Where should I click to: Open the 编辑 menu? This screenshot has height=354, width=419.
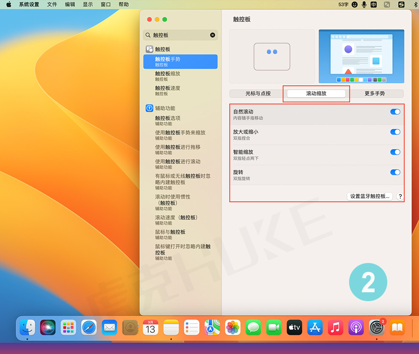coord(70,4)
